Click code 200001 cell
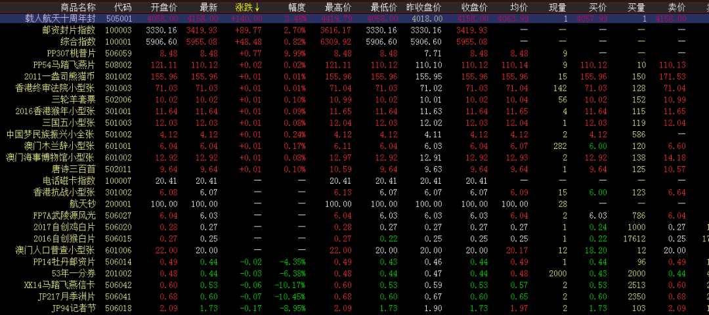The height and width of the screenshot is (315, 709). click(118, 204)
